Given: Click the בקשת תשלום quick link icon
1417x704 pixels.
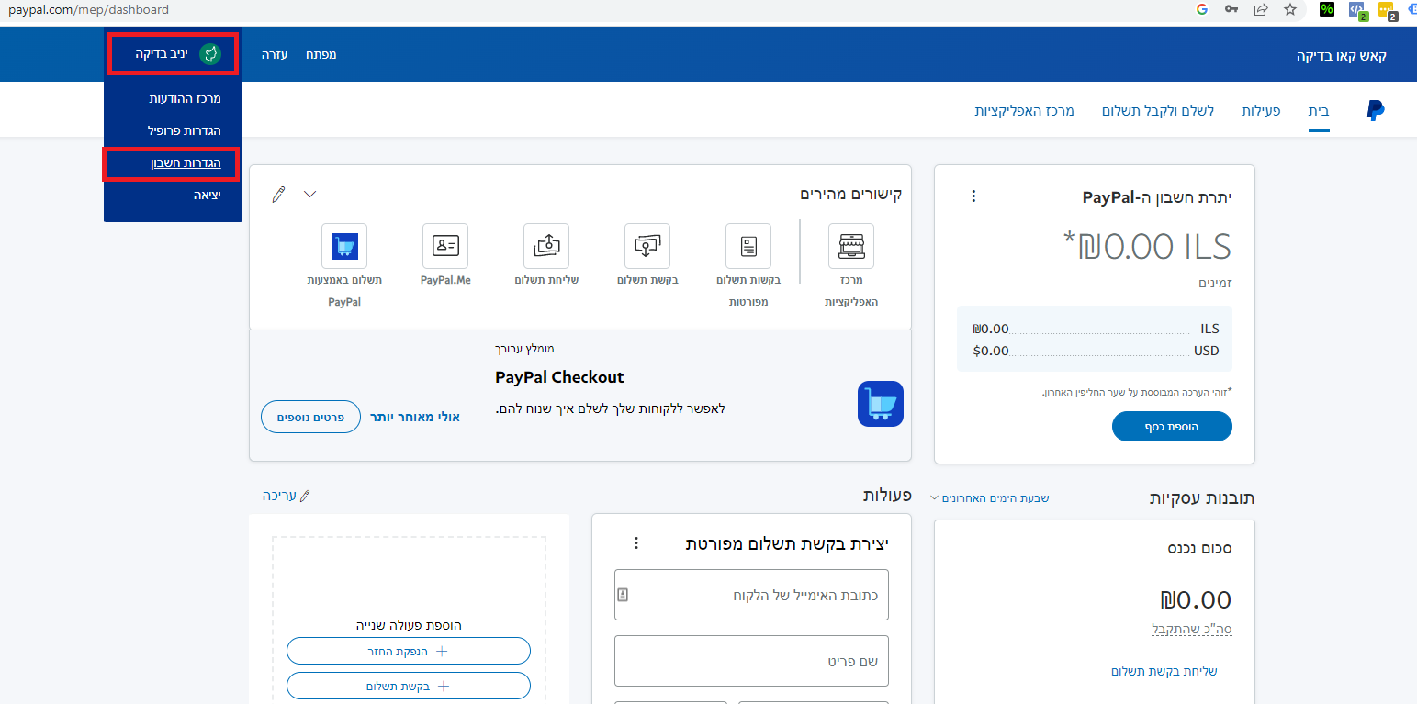Looking at the screenshot, I should pyautogui.click(x=647, y=245).
